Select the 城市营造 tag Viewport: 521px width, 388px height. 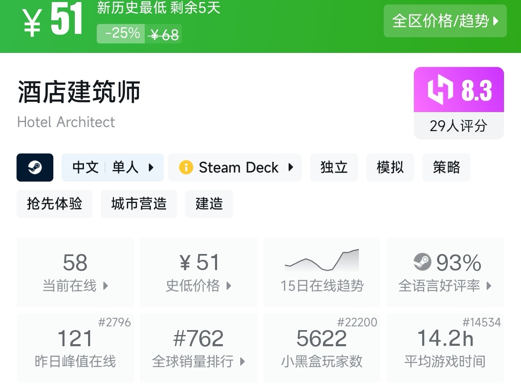tap(139, 204)
